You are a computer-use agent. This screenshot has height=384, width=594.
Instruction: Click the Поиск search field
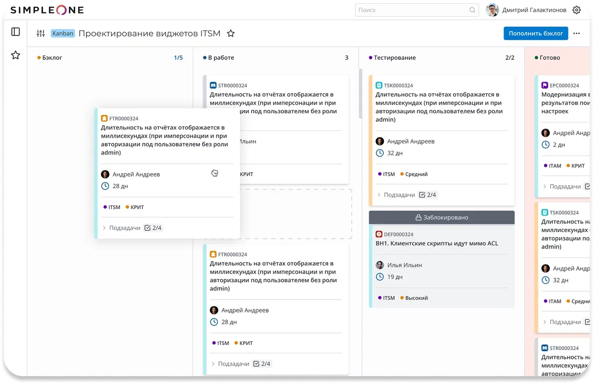(x=411, y=10)
